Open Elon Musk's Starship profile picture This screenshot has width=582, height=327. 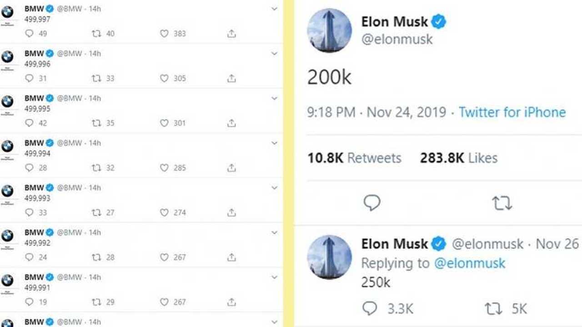click(x=329, y=30)
